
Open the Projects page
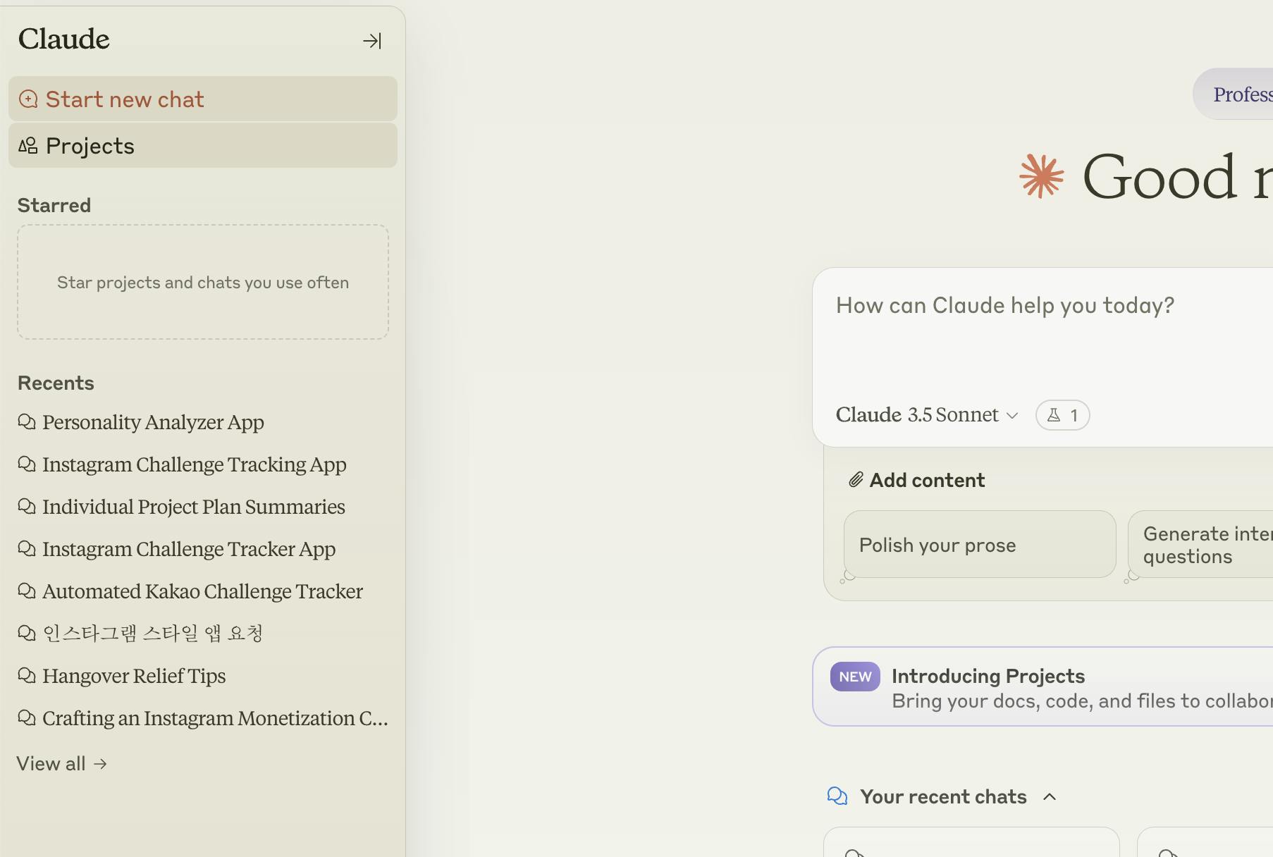click(203, 146)
